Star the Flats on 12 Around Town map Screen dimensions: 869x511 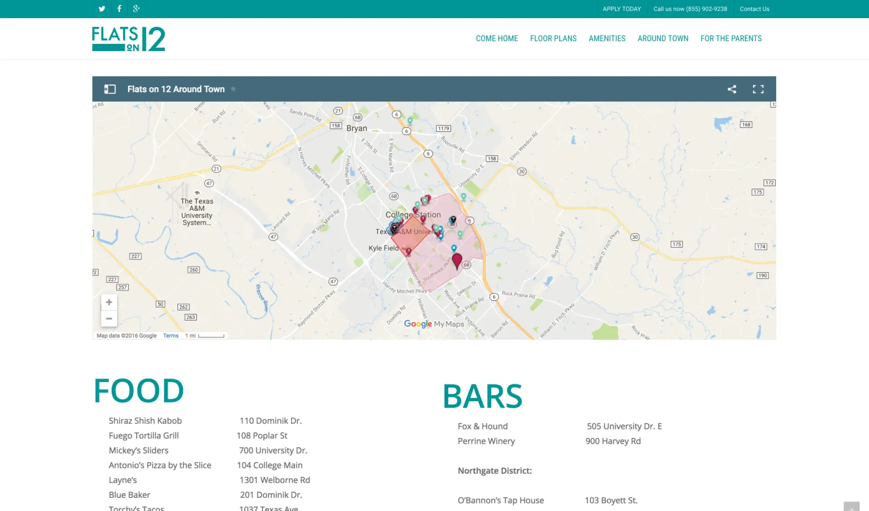[233, 89]
